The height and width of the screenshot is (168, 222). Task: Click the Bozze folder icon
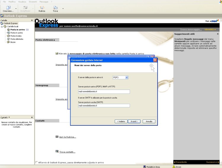click(x=9, y=42)
